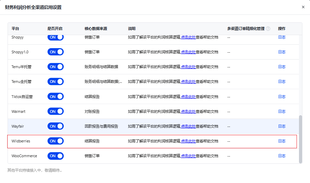This screenshot has width=310, height=183.
Task: Click the Temu半托管 platform name
Action: (x=21, y=67)
